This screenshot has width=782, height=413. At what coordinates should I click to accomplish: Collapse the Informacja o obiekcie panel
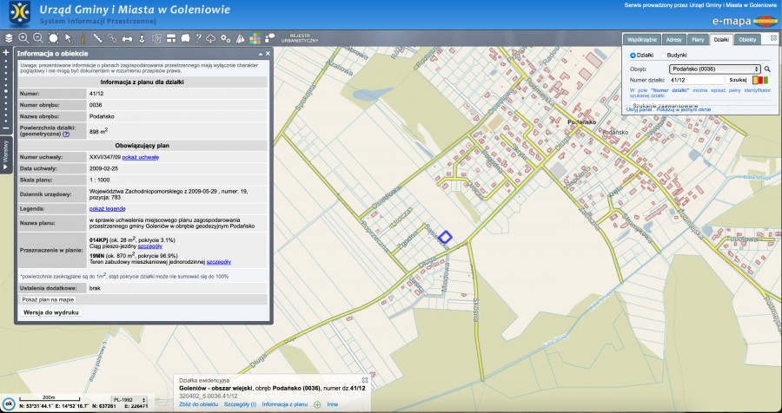(x=259, y=54)
